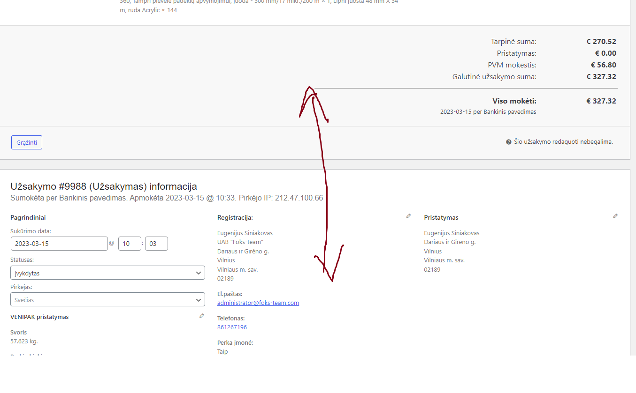Click the notice Šio užsakymo redaguoti nebegalima
The height and width of the screenshot is (393, 636).
tap(563, 142)
